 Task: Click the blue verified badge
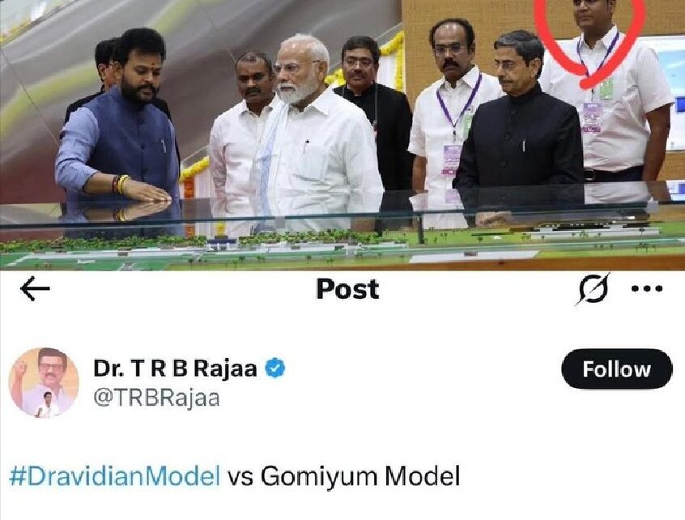coord(275,368)
